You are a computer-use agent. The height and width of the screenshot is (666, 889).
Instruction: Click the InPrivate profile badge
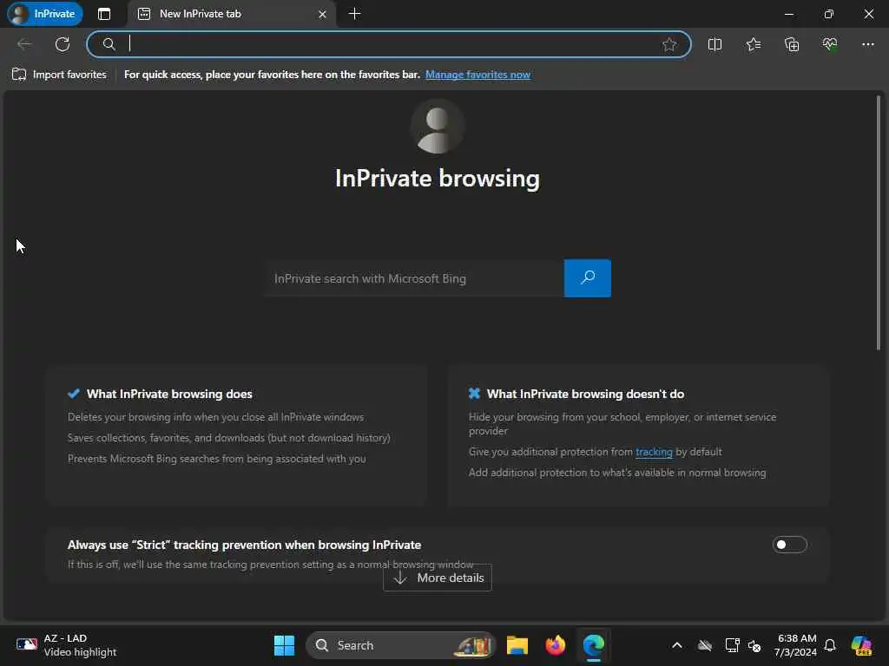click(44, 14)
